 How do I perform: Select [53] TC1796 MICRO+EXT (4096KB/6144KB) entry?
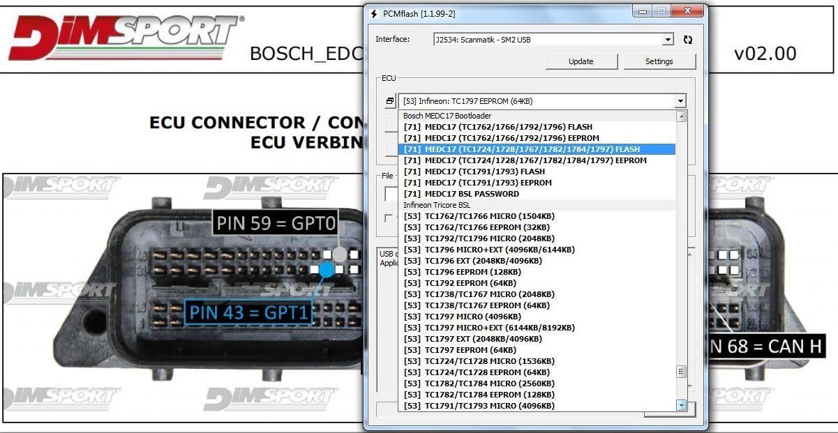[487, 250]
